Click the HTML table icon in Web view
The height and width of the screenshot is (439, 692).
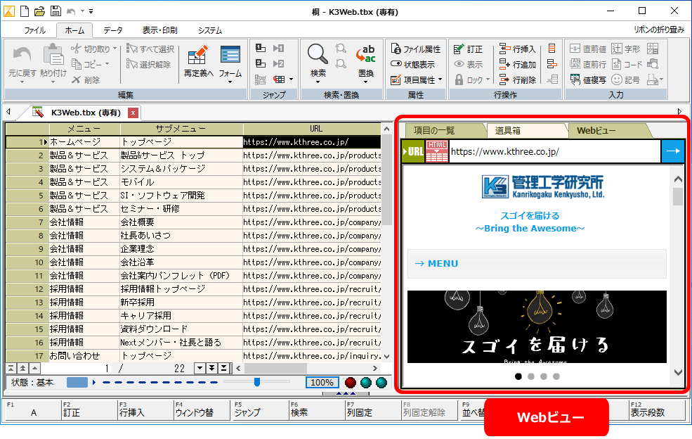(x=436, y=151)
